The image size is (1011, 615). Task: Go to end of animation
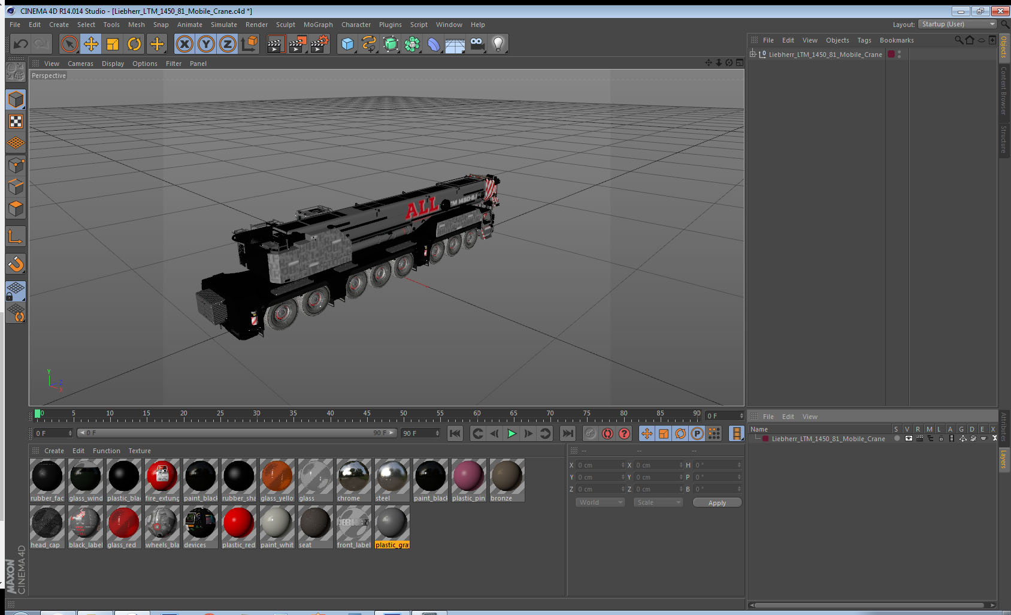click(x=568, y=433)
